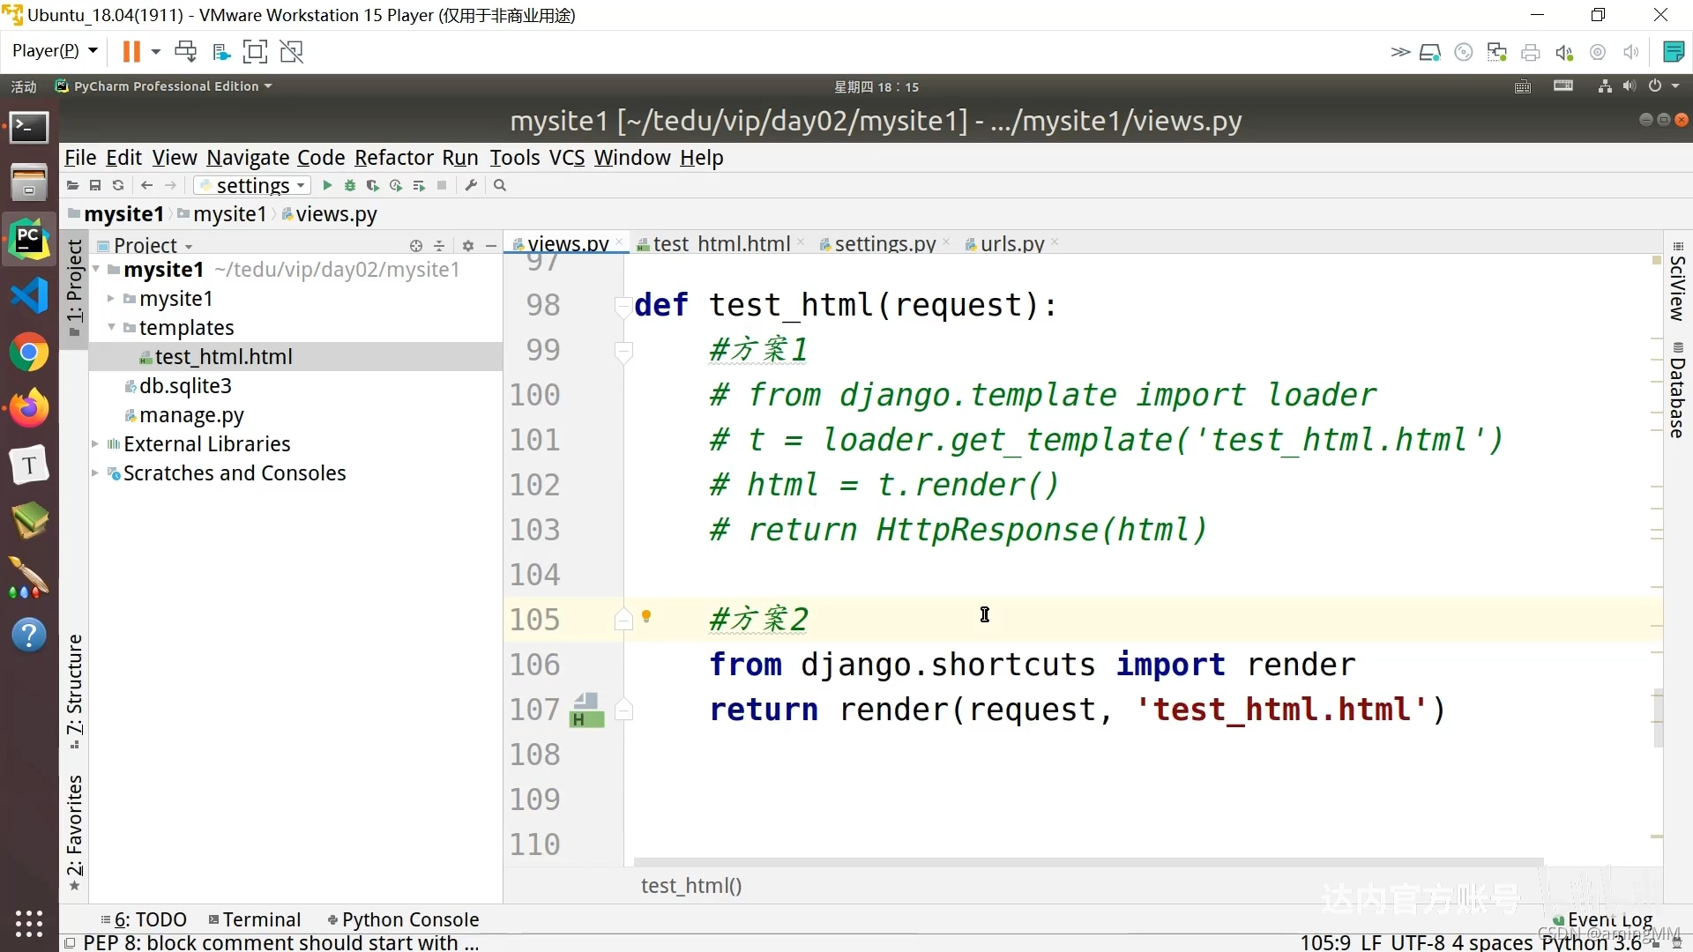Switch to the urls.py editor tab

coord(1011,244)
